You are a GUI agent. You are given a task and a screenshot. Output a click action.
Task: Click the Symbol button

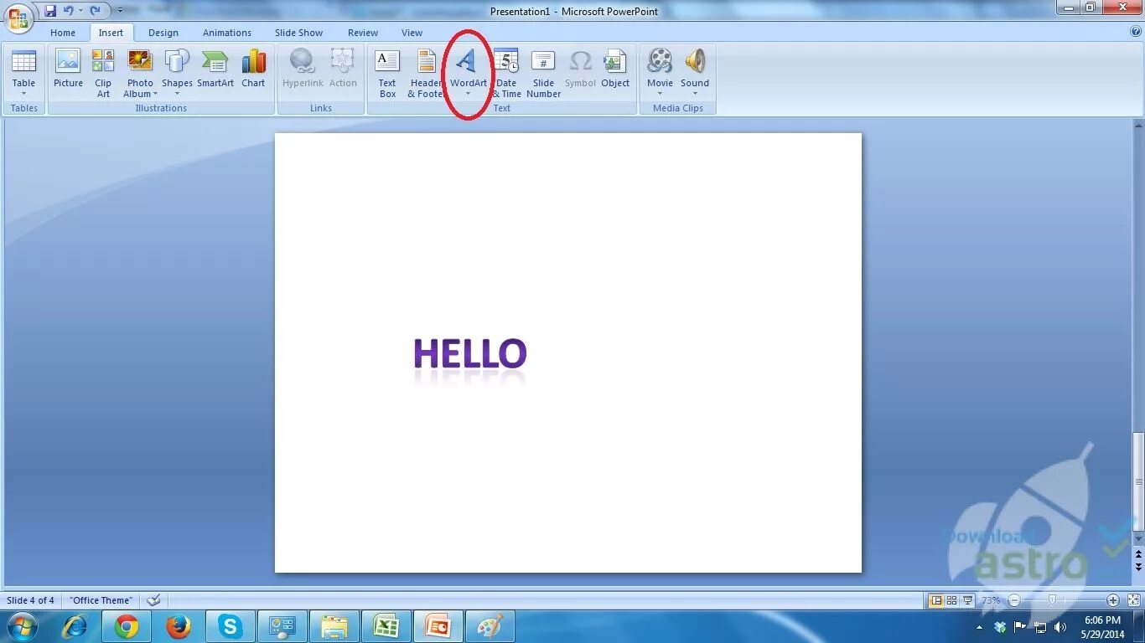click(x=580, y=69)
